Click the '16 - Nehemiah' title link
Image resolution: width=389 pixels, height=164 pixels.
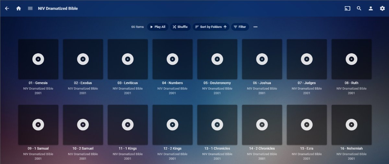351,148
